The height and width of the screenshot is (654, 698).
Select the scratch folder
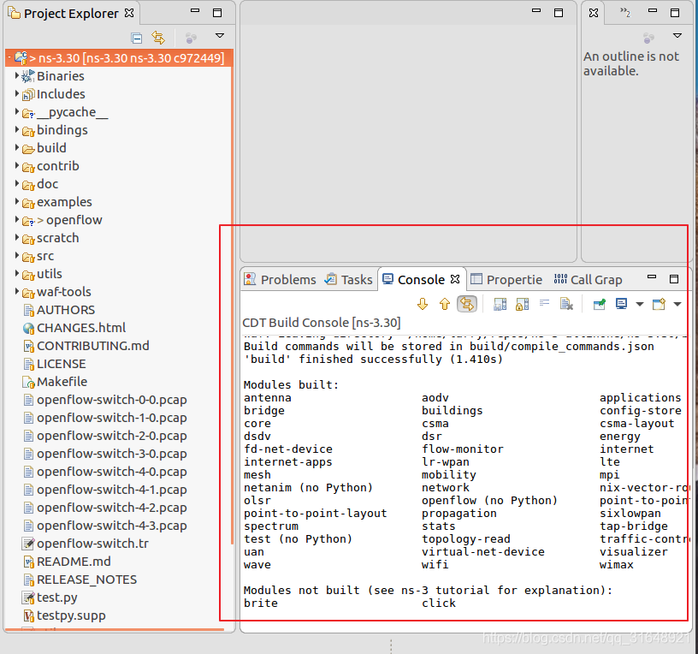pyautogui.click(x=58, y=238)
